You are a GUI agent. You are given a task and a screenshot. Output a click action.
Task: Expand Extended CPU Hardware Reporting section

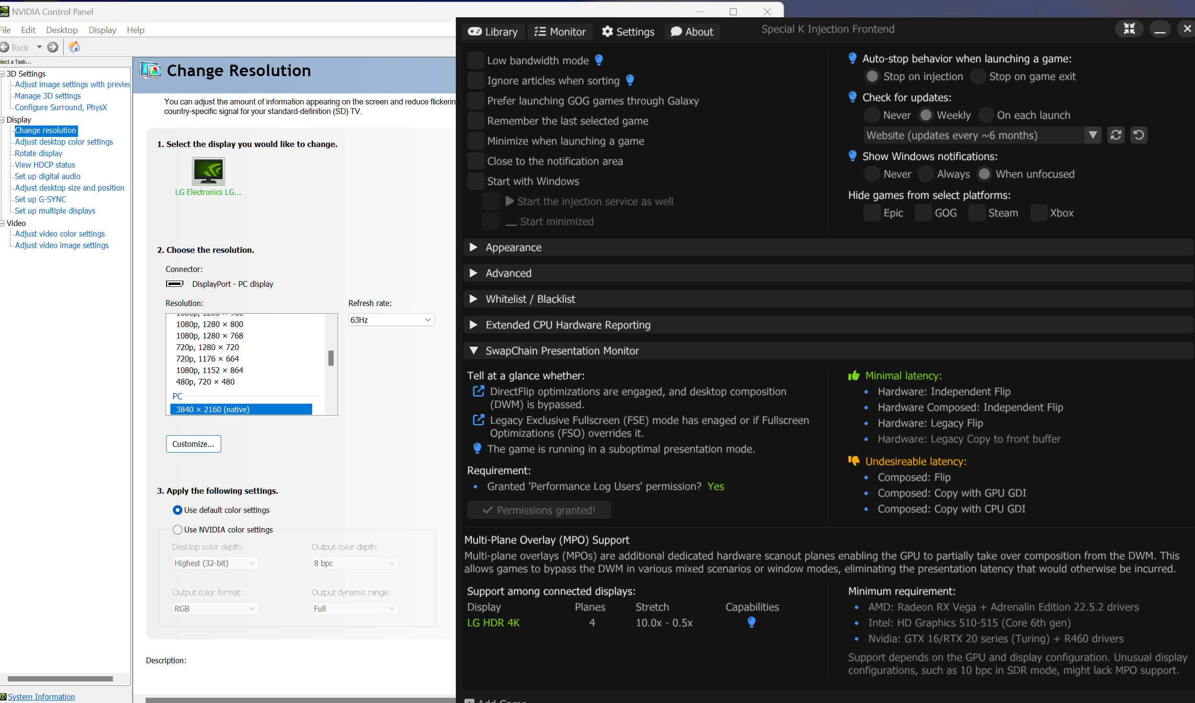click(829, 325)
